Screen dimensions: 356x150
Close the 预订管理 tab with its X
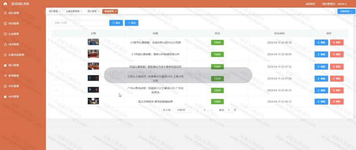pyautogui.click(x=98, y=11)
